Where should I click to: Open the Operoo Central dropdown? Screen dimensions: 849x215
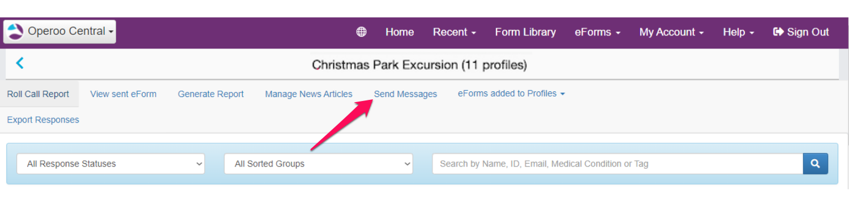(x=59, y=32)
